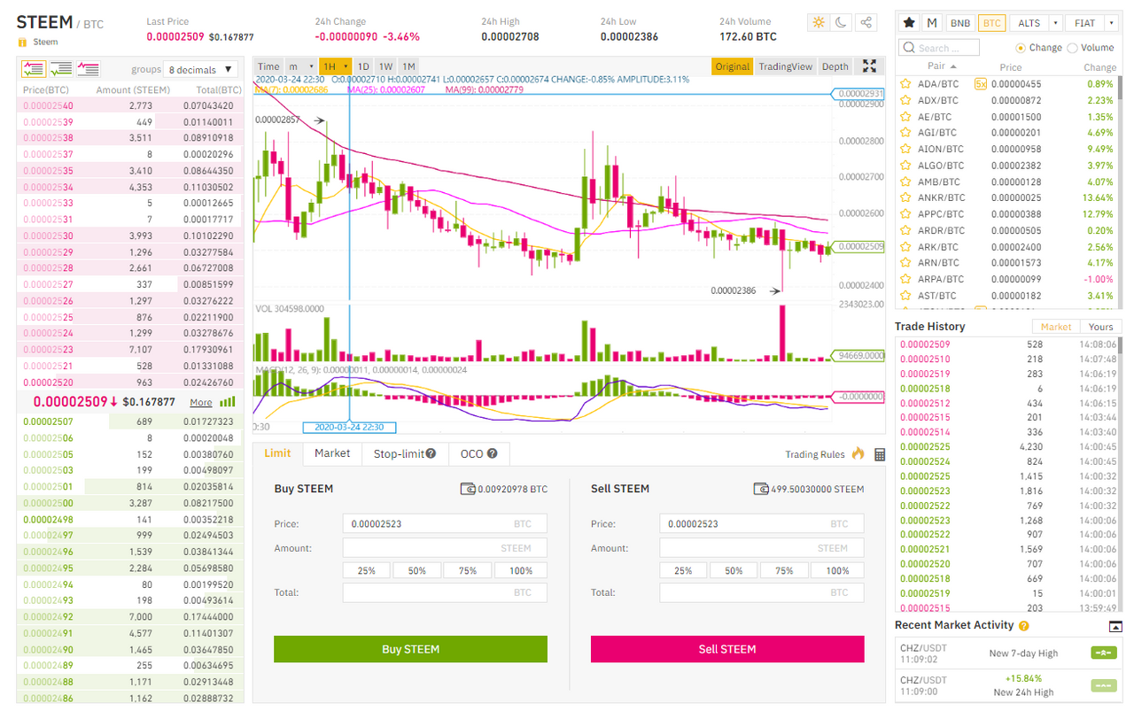Switch to the Stop-limit order tab
Viewport: 1134px width, 711px height.
coord(405,453)
